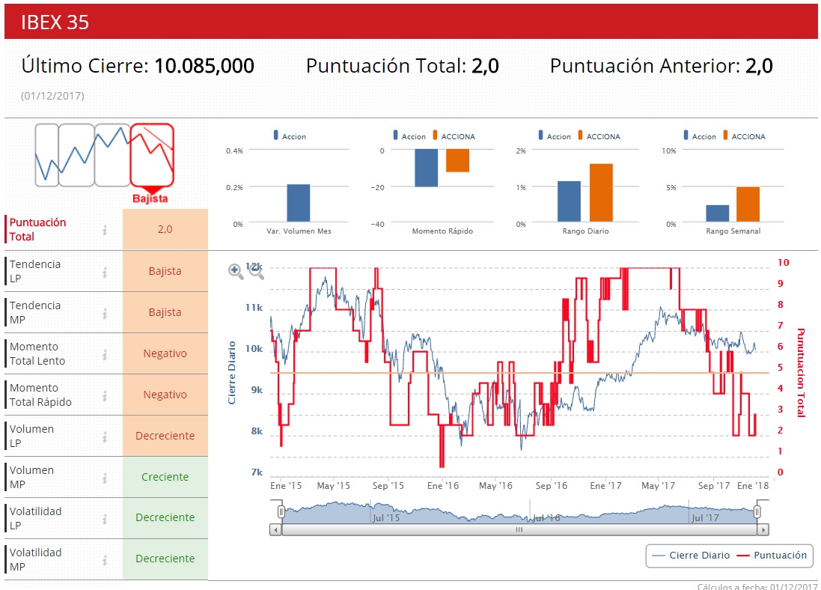Click Jul '15 label in range navigator
Screen dimensions: 821x590
click(x=386, y=517)
